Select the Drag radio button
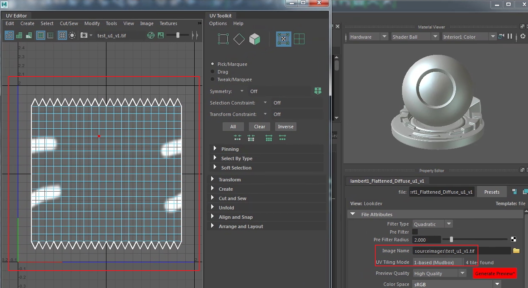The image size is (528, 288). [x=213, y=72]
